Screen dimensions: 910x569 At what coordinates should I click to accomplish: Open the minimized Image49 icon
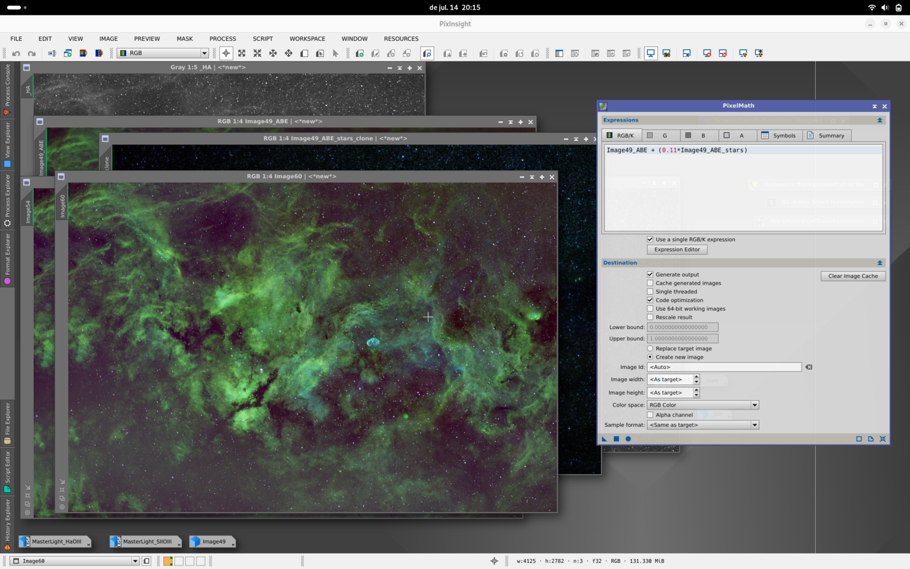(212, 542)
